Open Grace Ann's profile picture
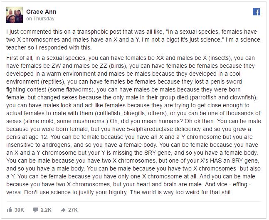269x220 pixels. point(15,15)
